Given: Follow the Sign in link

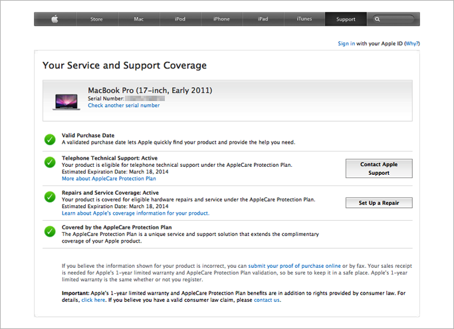Looking at the screenshot, I should click(346, 43).
